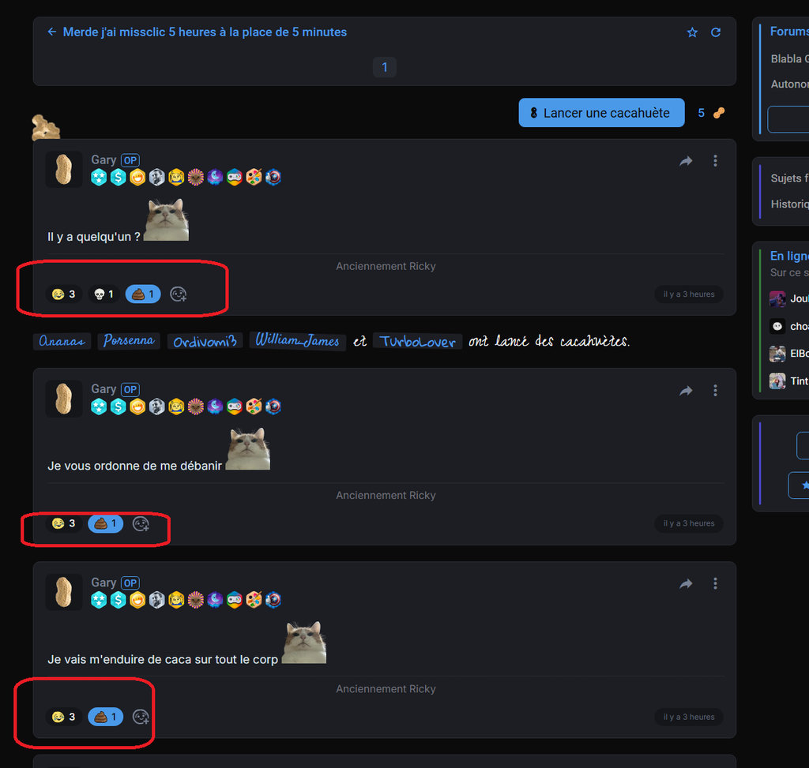Open Gary's avatar on 'Il y a quelqu'un' post
809x768 pixels.
[64, 169]
